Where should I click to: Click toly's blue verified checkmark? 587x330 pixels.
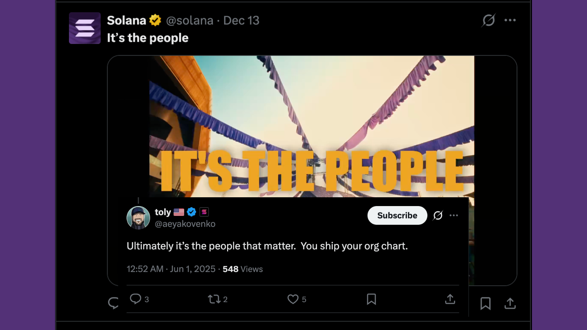[x=191, y=212]
